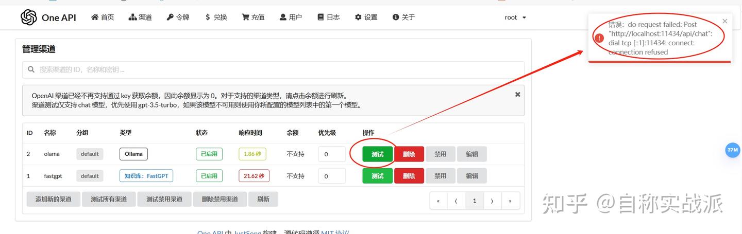Go to previous page with ‹ button
Viewport: 742px width, 234px height.
pyautogui.click(x=457, y=201)
